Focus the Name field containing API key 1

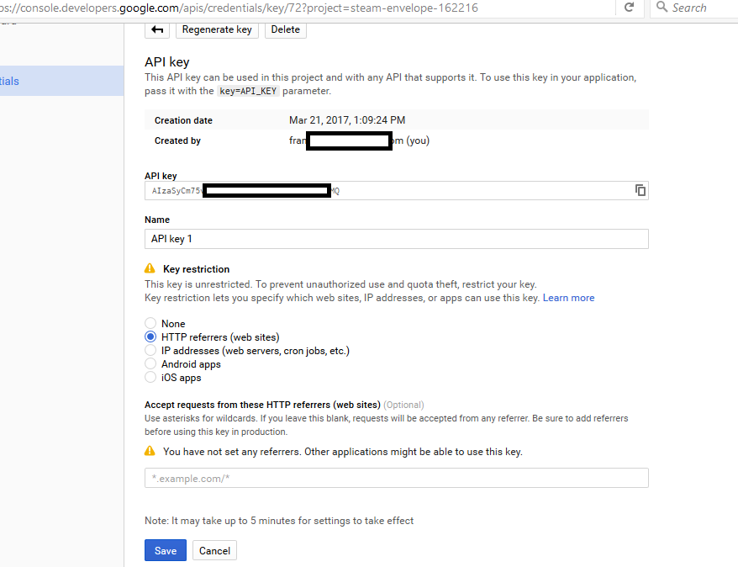pyautogui.click(x=396, y=239)
